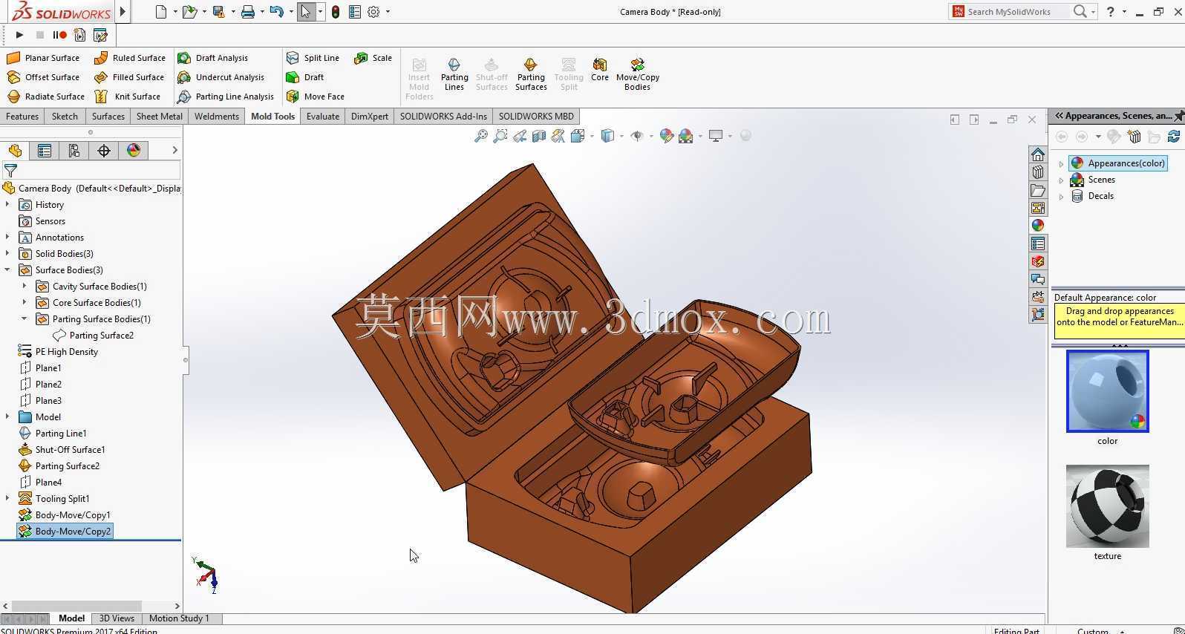Open the Ruled Surface tool
The height and width of the screenshot is (634, 1185).
pos(130,58)
